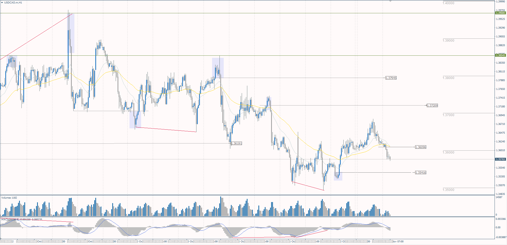Click the 1.35000 round level label
507x245 pixels.
448,190
